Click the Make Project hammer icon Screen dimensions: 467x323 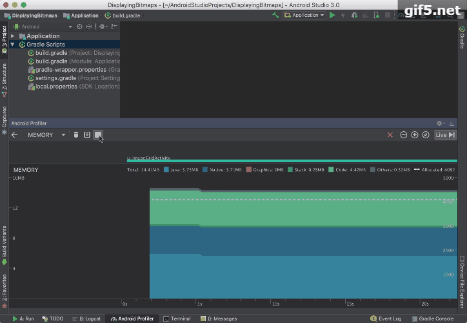pos(275,15)
